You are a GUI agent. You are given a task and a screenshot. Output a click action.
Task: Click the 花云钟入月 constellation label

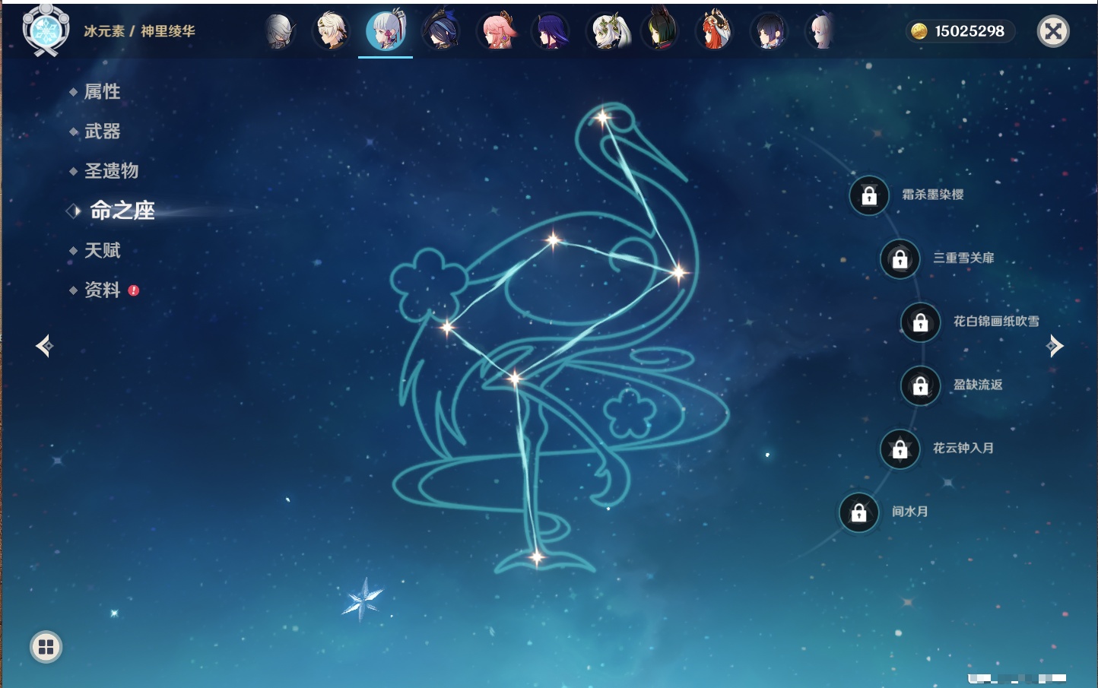click(x=963, y=448)
